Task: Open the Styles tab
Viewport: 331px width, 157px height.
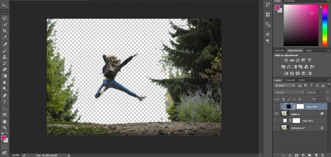Action: click(x=309, y=50)
